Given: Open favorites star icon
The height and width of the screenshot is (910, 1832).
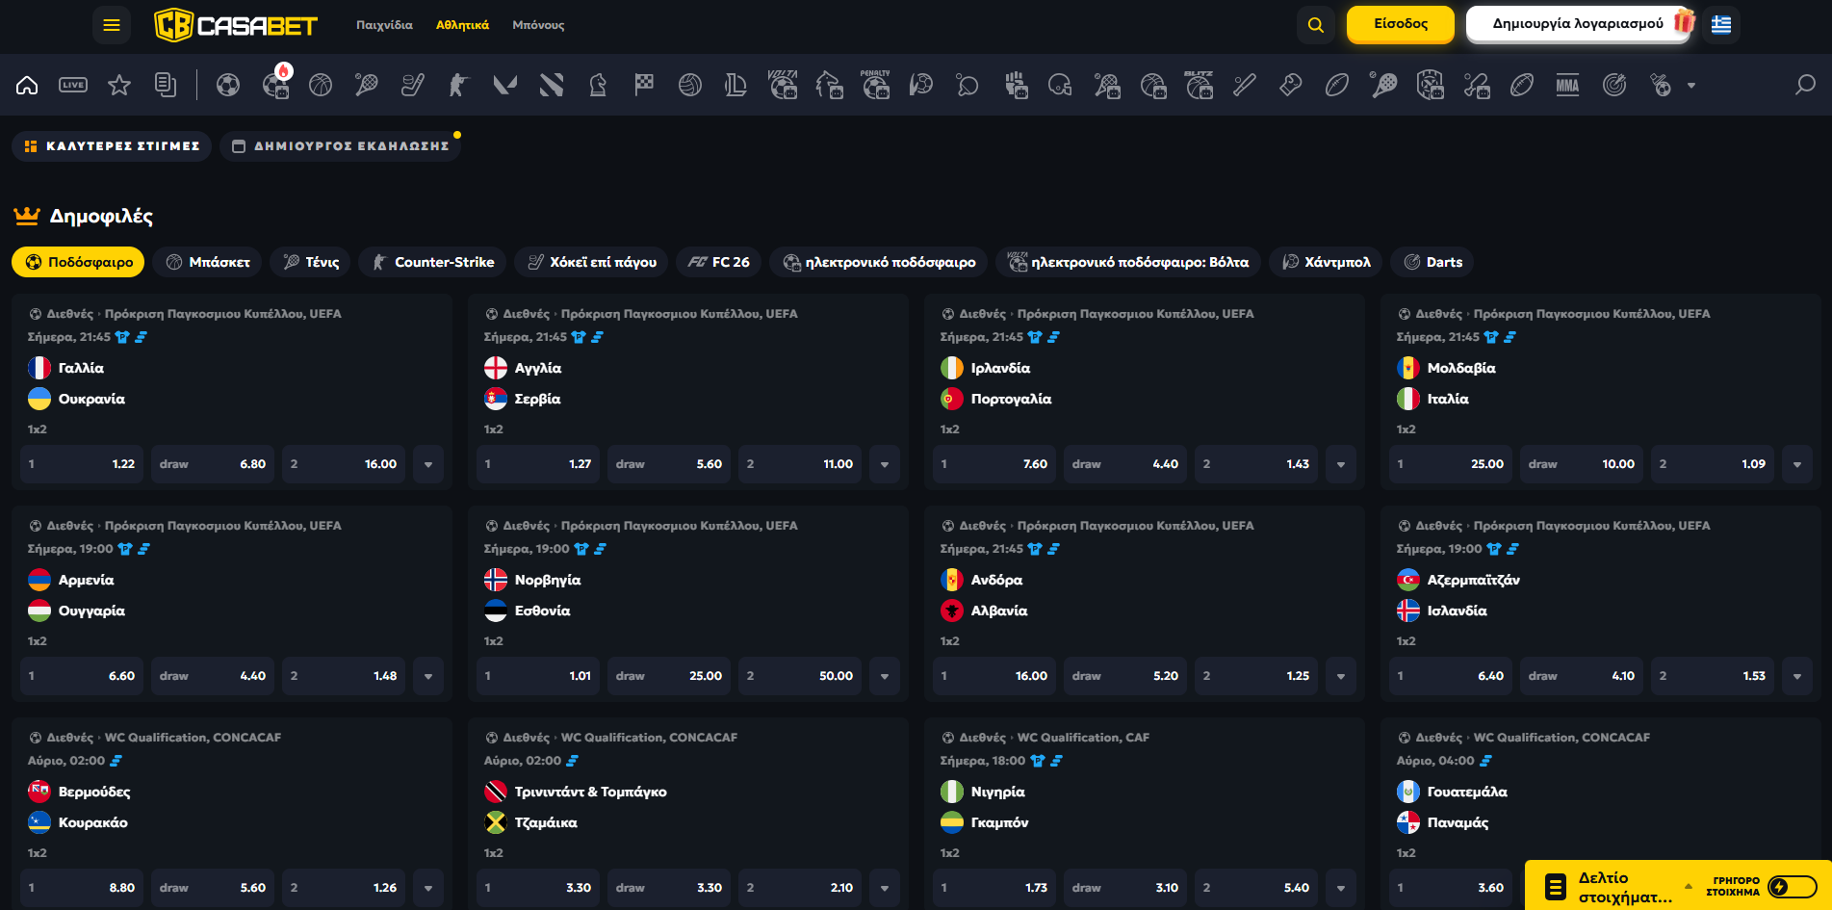Looking at the screenshot, I should coord(119,86).
